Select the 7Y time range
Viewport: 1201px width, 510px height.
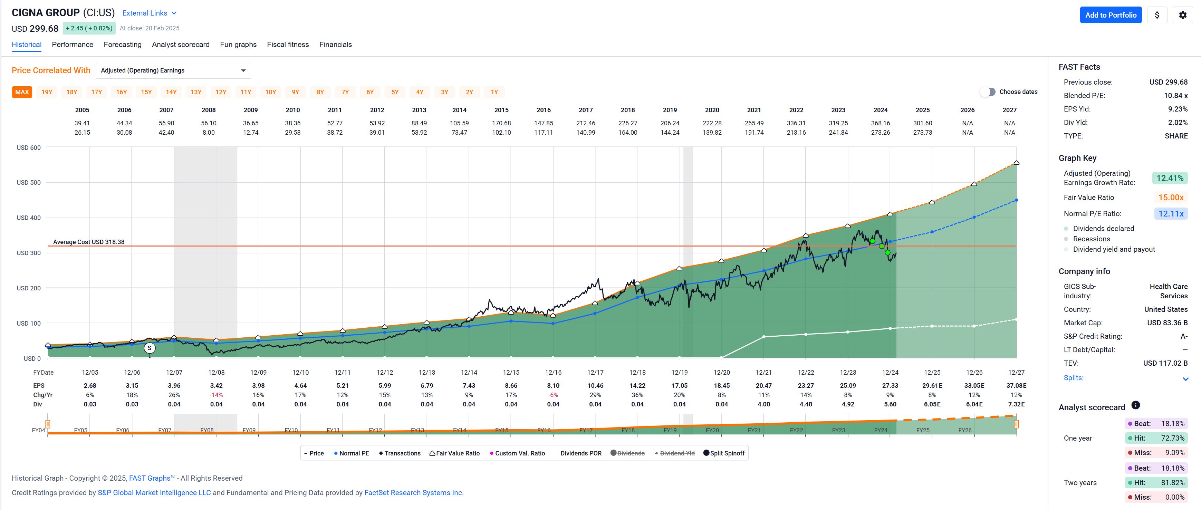tap(345, 92)
